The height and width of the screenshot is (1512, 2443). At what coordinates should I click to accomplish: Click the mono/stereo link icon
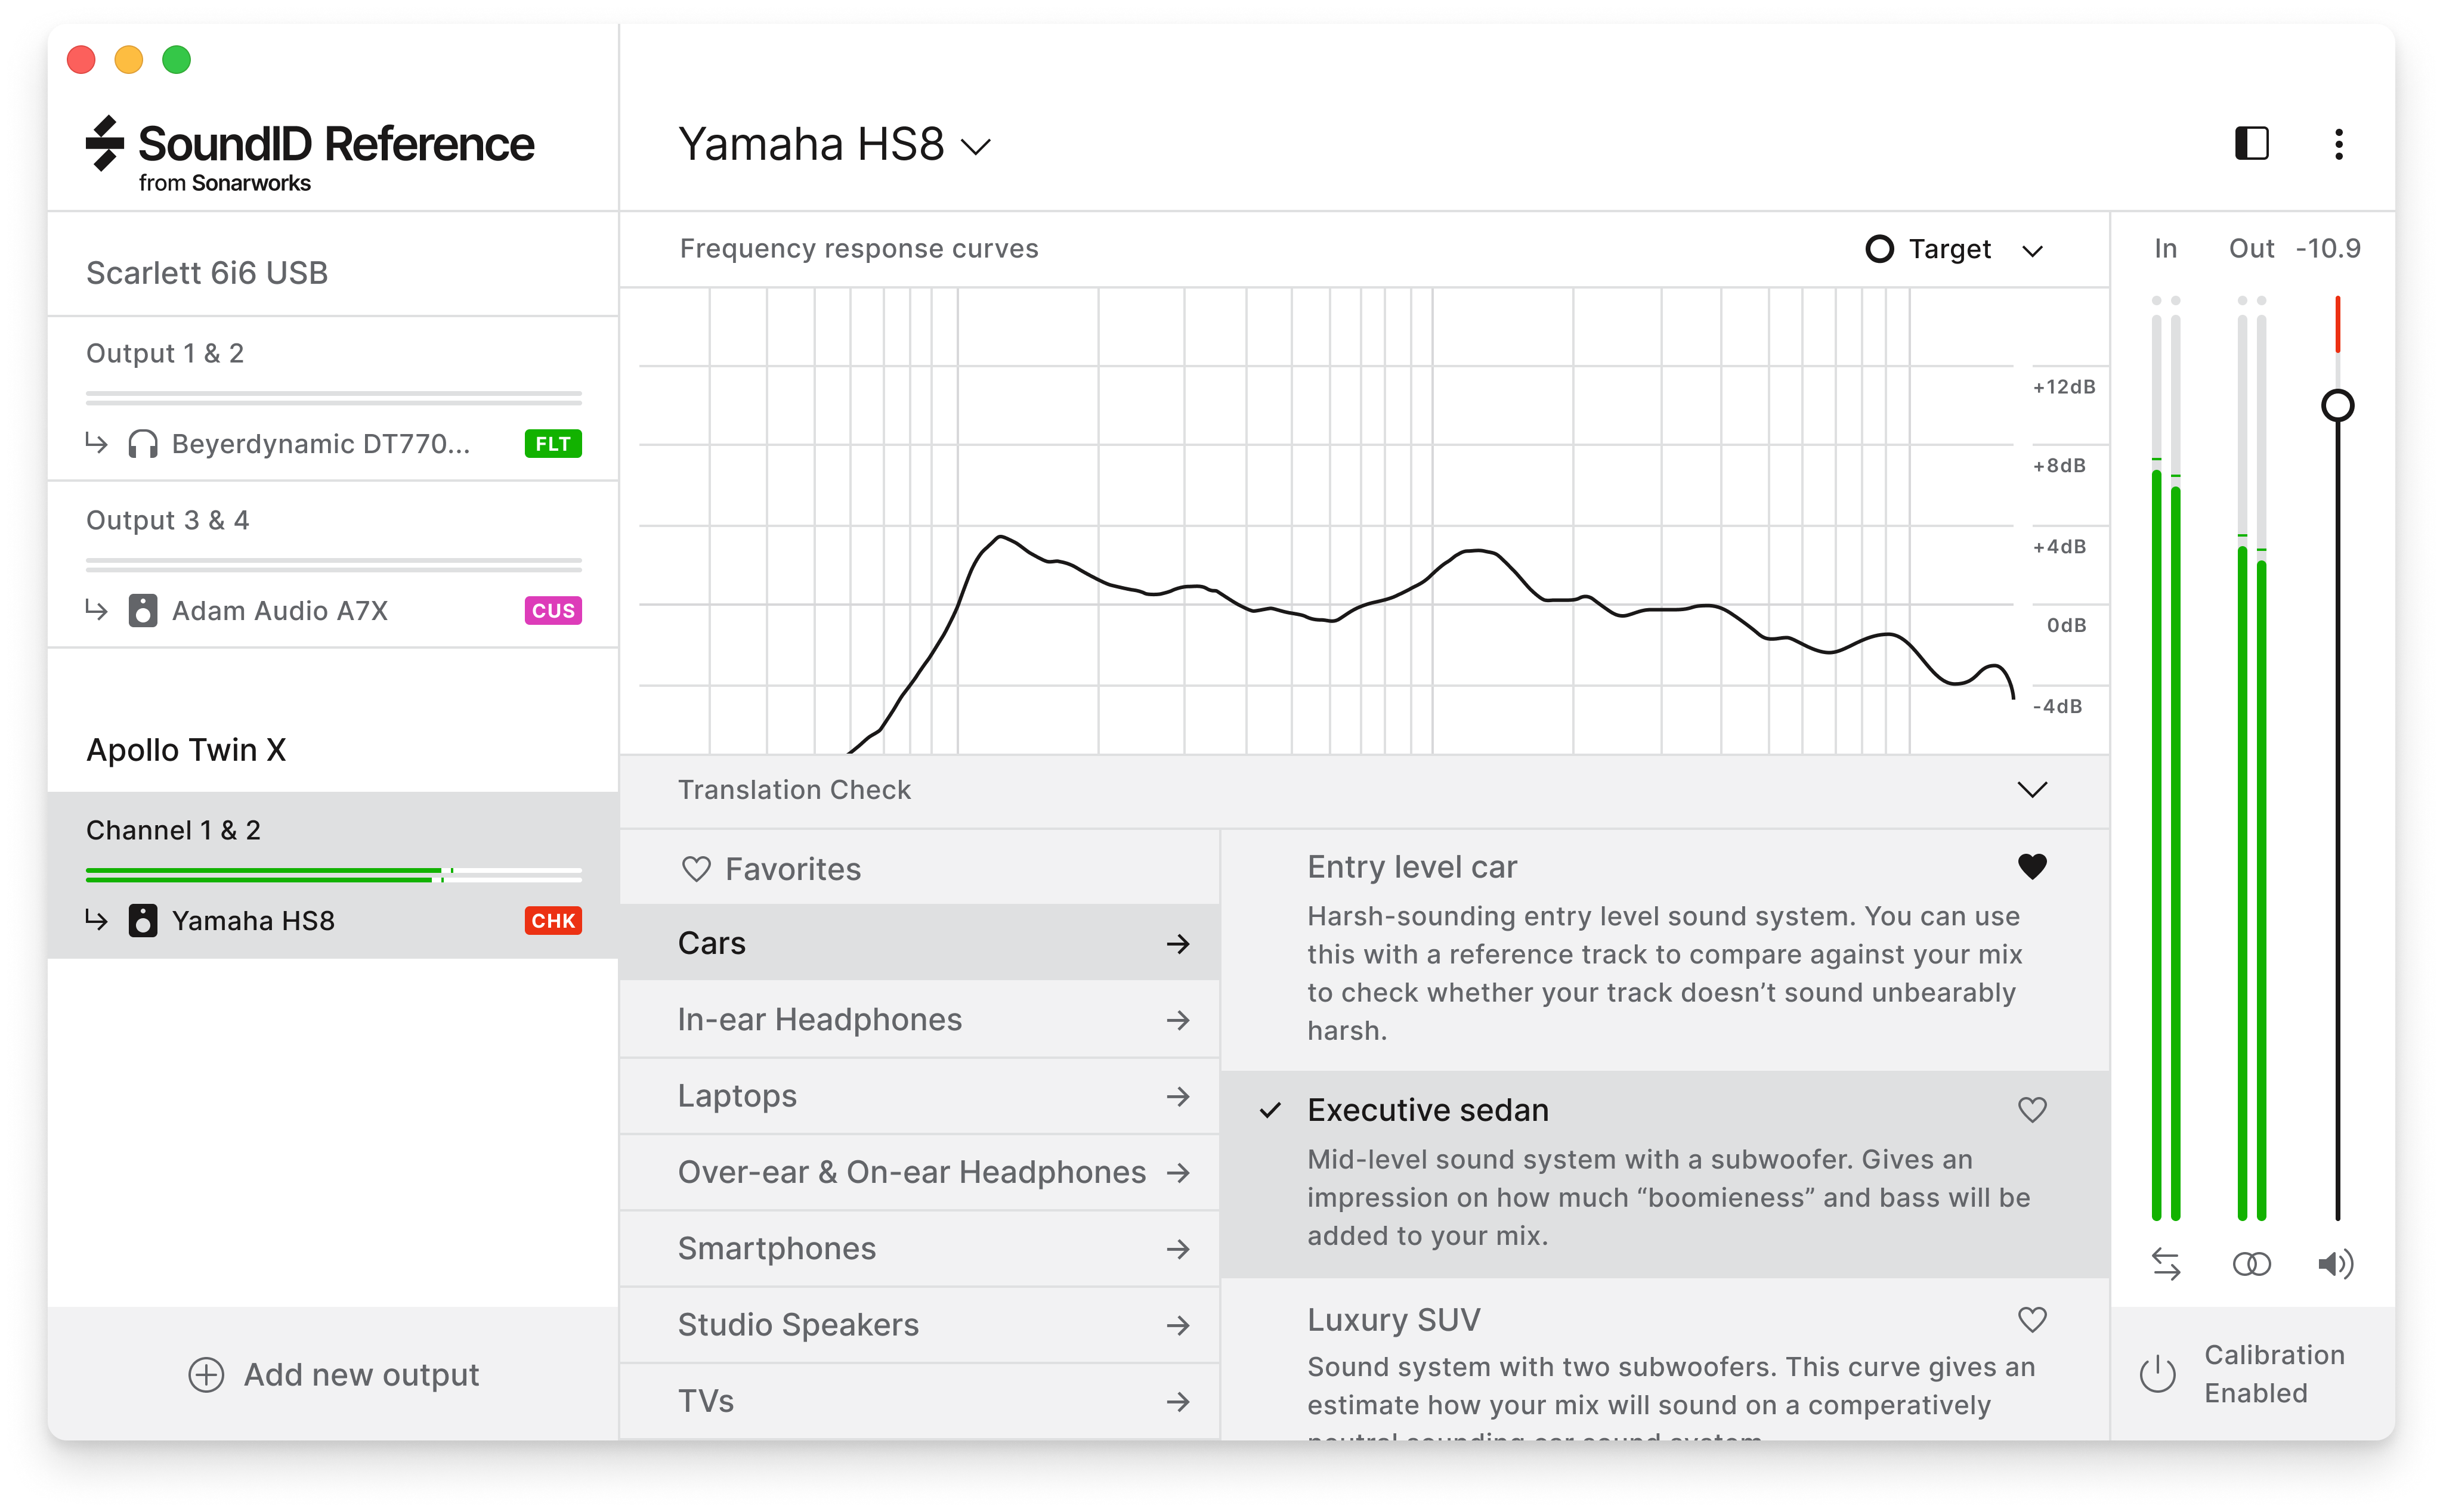[2249, 1263]
